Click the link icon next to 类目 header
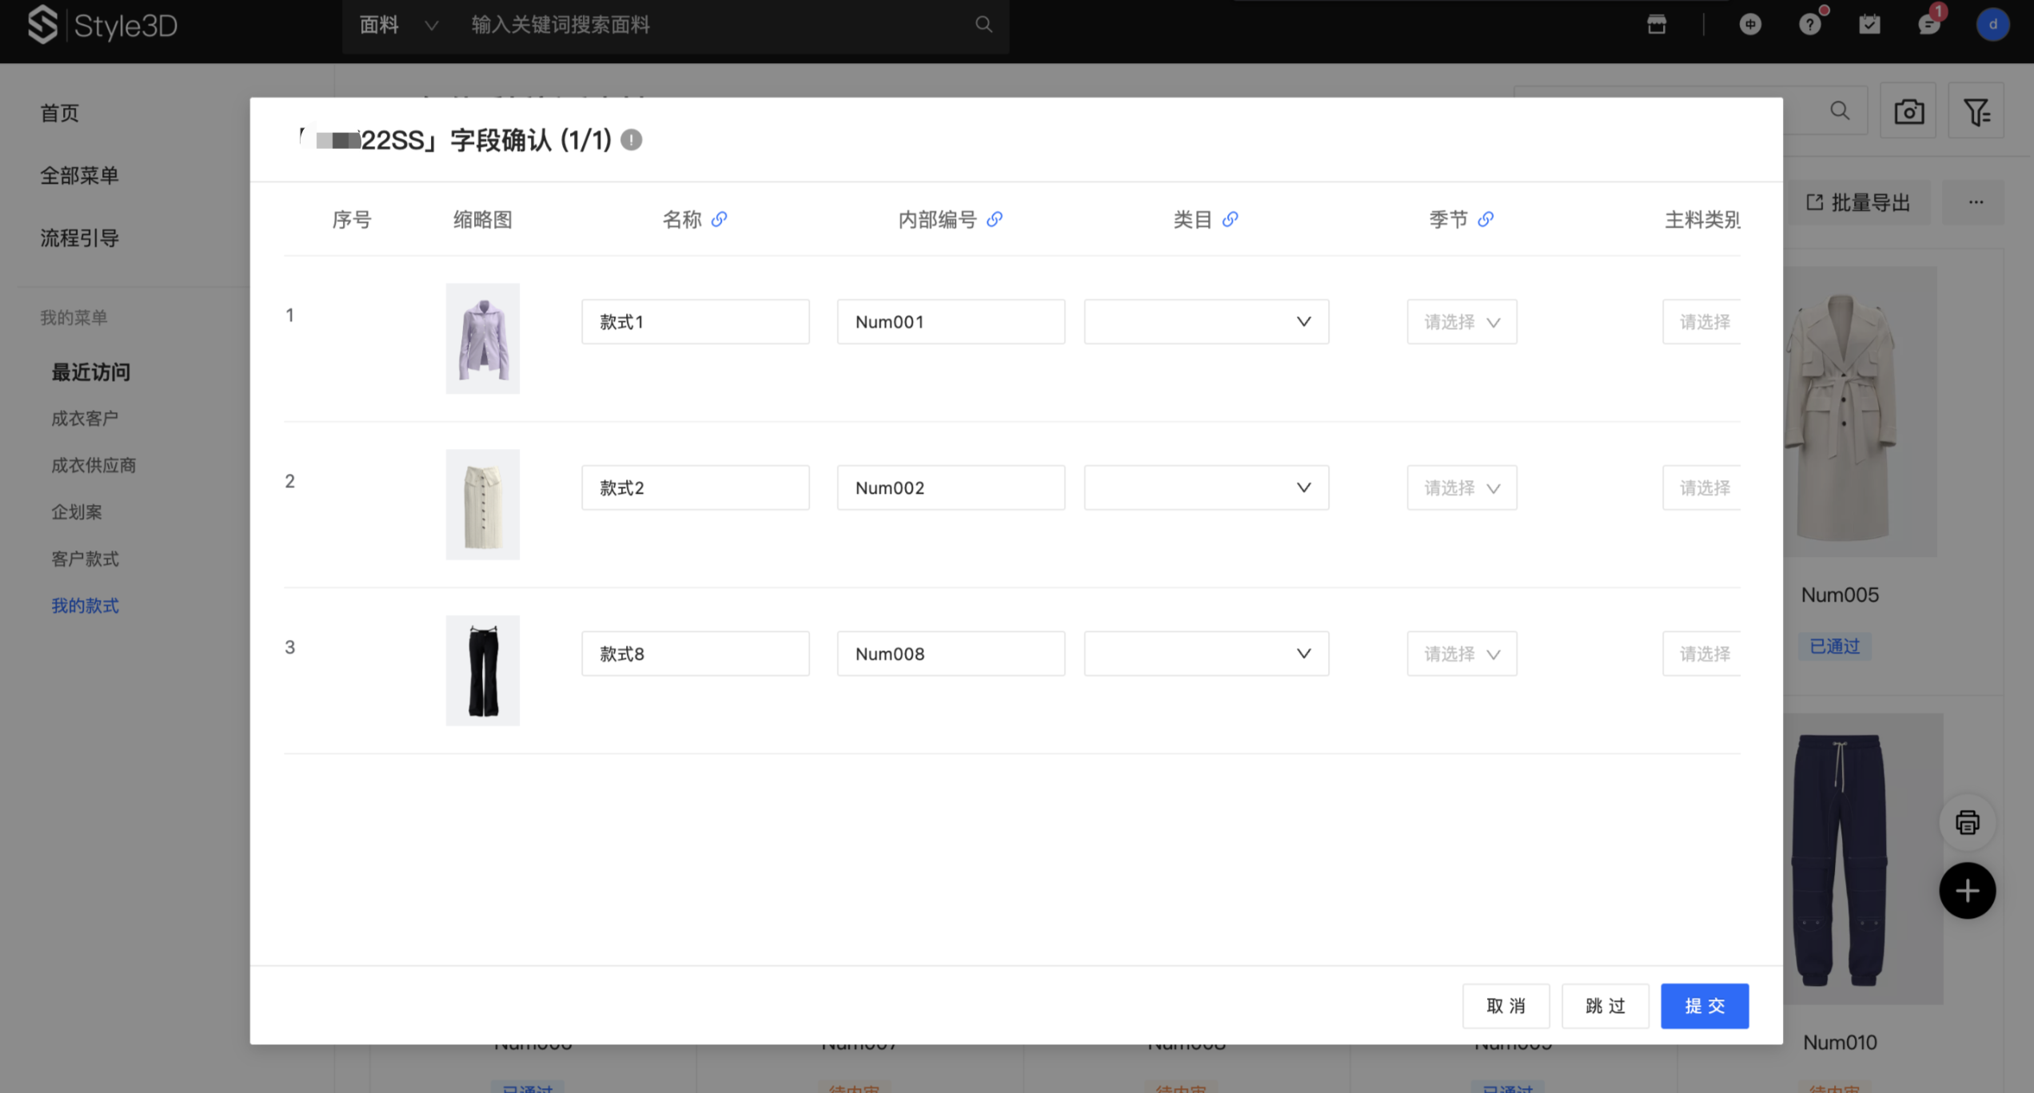Viewport: 2034px width, 1093px height. pos(1230,219)
